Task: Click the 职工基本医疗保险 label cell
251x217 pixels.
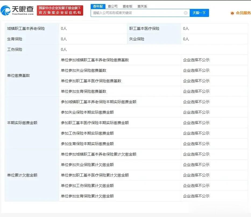Action: [x=144, y=28]
